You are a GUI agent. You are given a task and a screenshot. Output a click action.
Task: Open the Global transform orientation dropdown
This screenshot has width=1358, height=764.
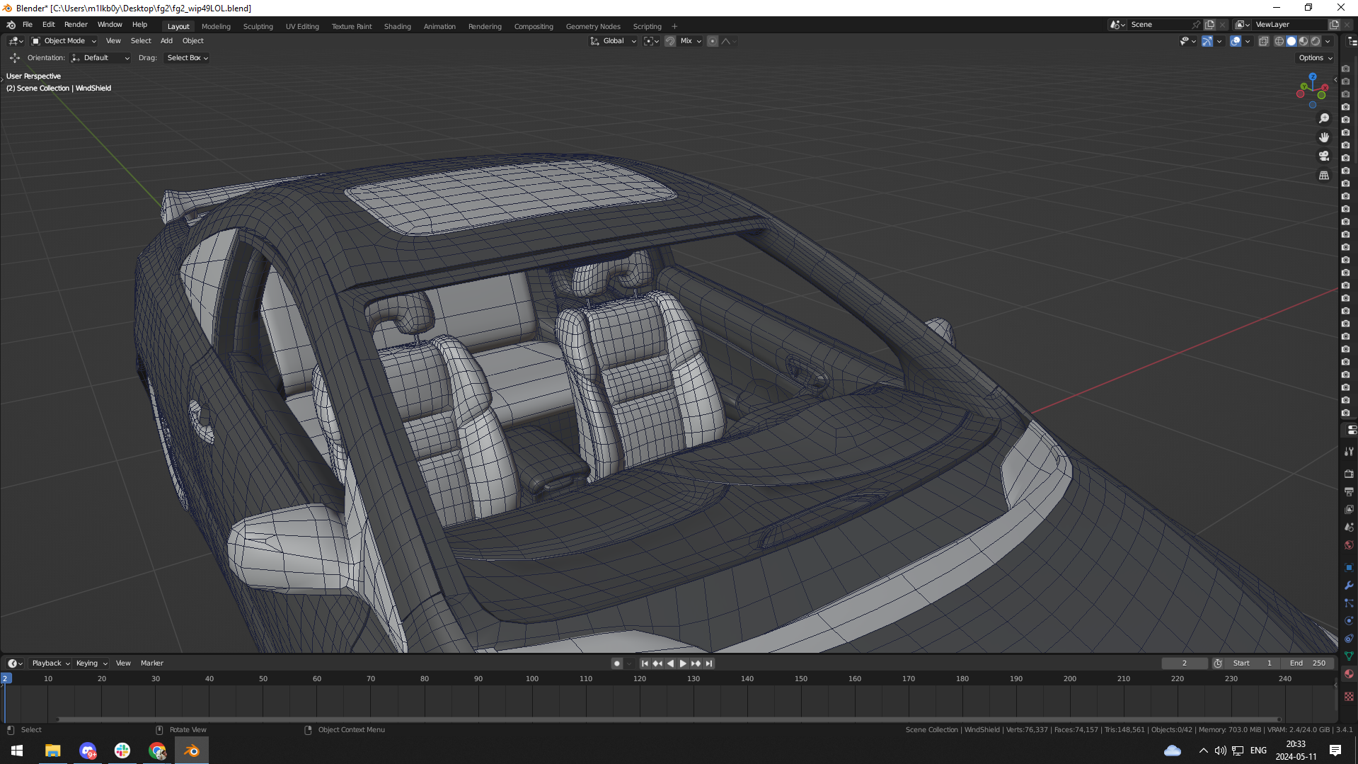(614, 41)
